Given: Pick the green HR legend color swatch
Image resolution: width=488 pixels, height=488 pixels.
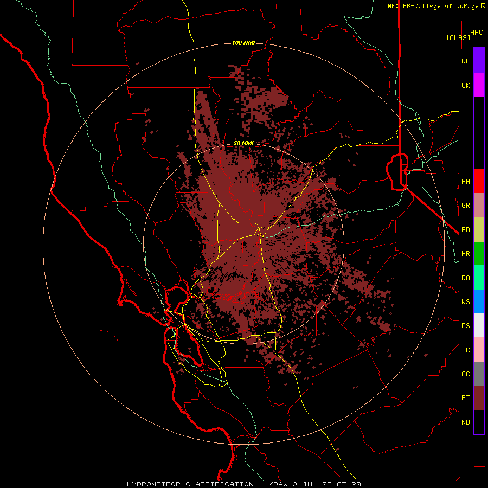Looking at the screenshot, I should coord(479,253).
